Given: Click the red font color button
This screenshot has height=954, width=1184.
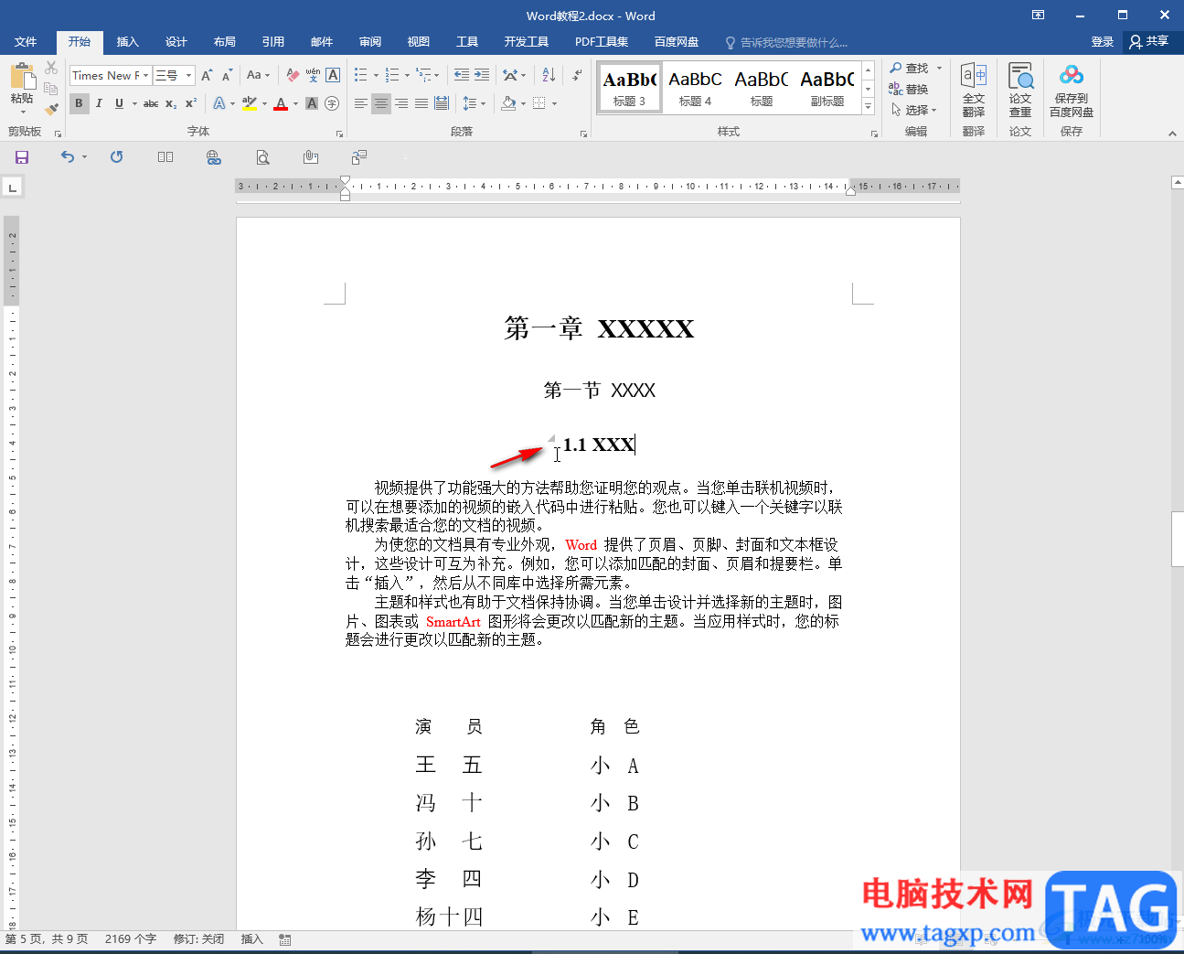Looking at the screenshot, I should (281, 103).
